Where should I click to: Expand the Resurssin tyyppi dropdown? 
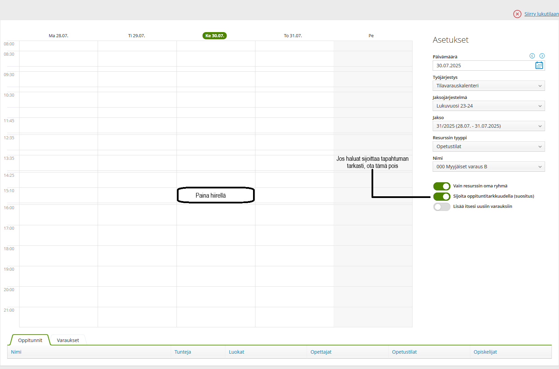(x=488, y=146)
